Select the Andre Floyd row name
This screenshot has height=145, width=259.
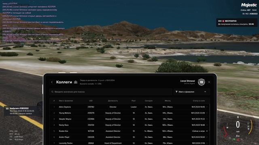[x=64, y=137]
